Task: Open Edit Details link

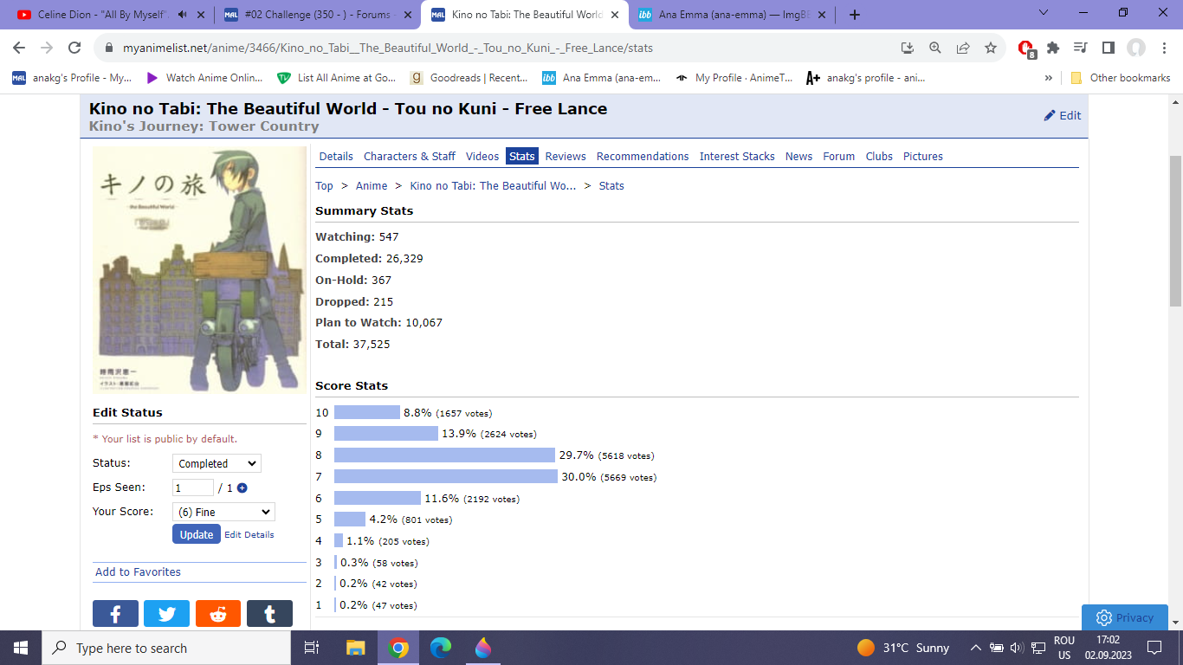Action: (x=249, y=535)
